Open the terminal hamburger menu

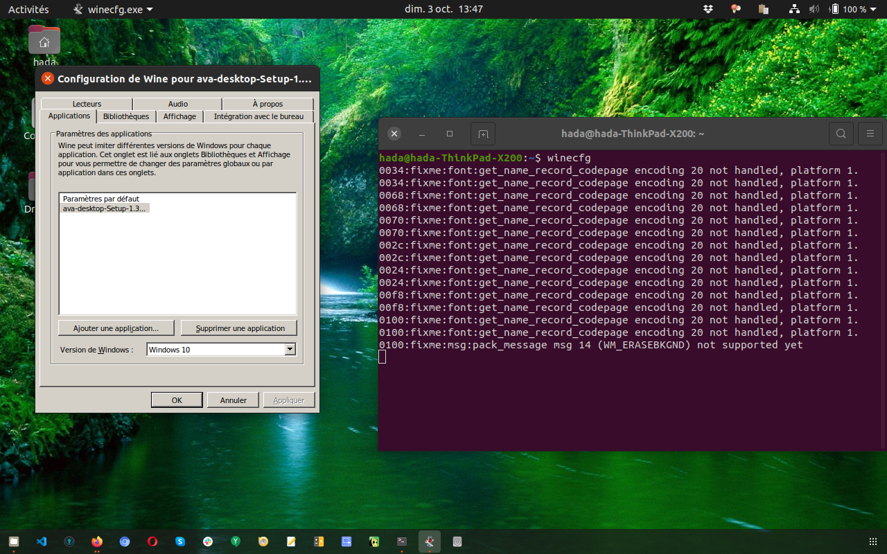point(870,134)
